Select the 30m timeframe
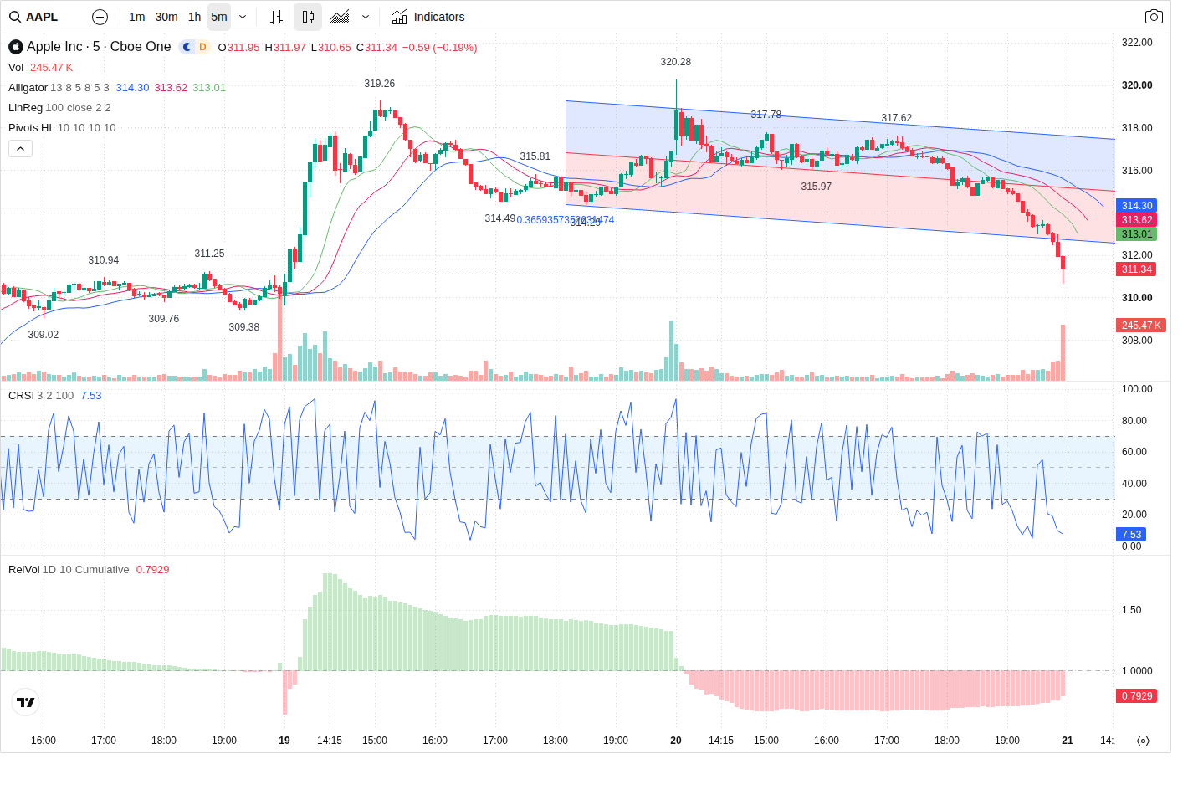The image size is (1188, 795). [166, 17]
